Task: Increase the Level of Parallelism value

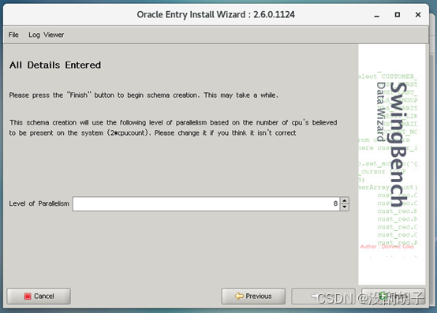Action: [x=345, y=200]
